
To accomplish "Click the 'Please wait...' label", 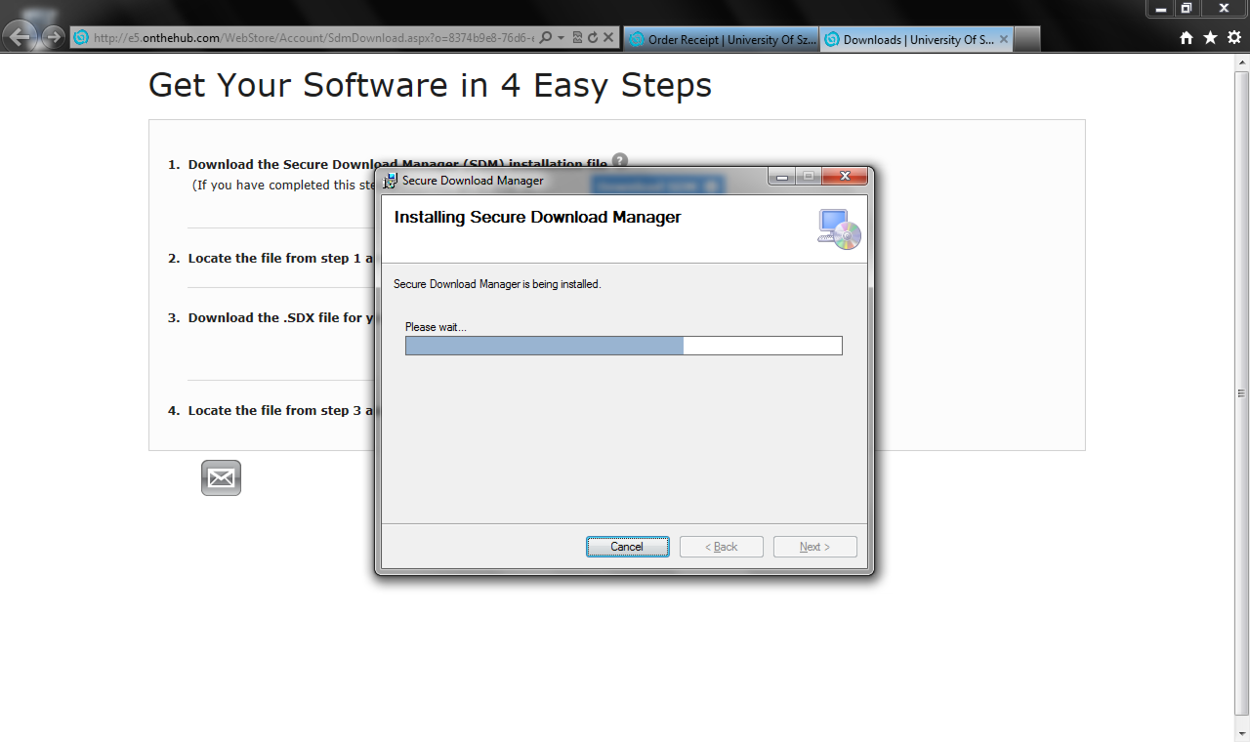I will tap(436, 327).
